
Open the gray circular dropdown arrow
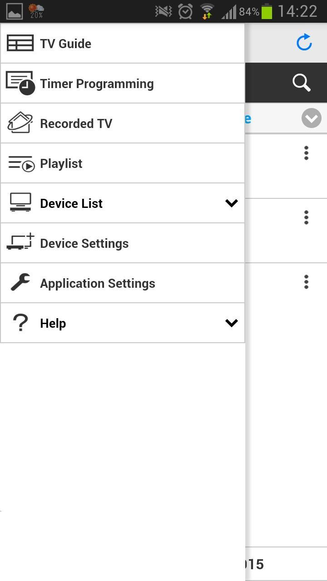pyautogui.click(x=312, y=118)
